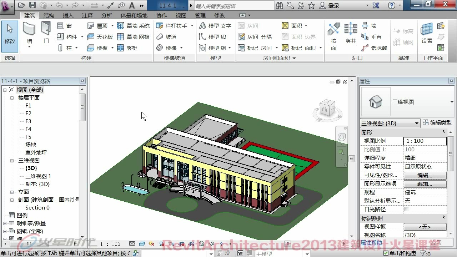Click the visual style cube icon in view control bar
Image resolution: width=457 pixels, height=257 pixels.
pos(142,244)
